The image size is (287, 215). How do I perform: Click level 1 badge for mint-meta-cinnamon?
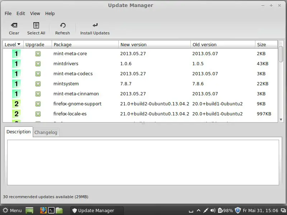coord(17,94)
